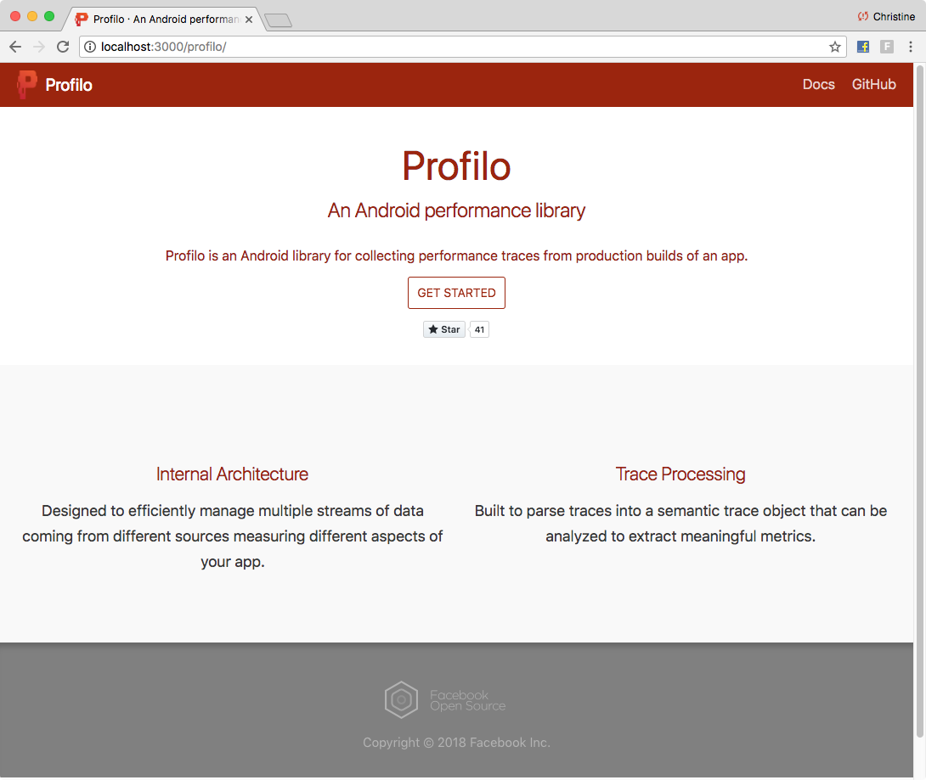Screen dimensions: 926x780
Task: Select the back navigation arrow
Action: coord(15,47)
